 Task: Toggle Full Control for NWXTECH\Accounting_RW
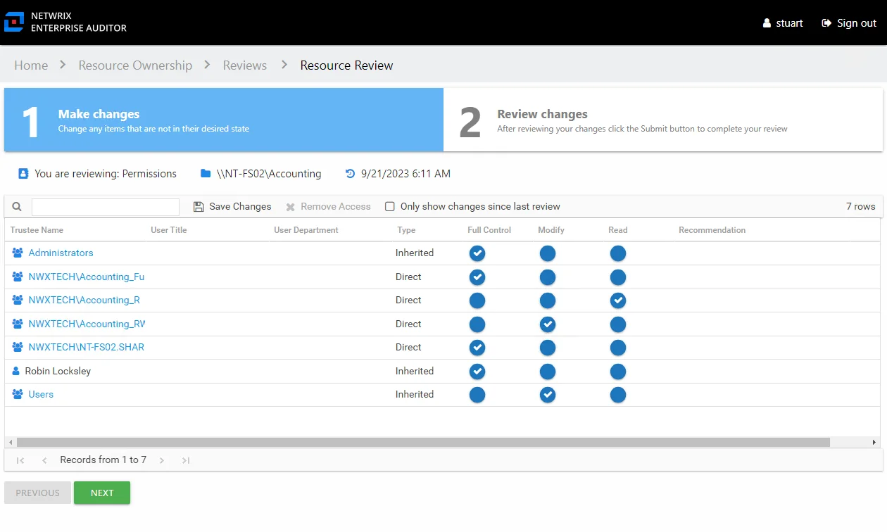tap(477, 324)
